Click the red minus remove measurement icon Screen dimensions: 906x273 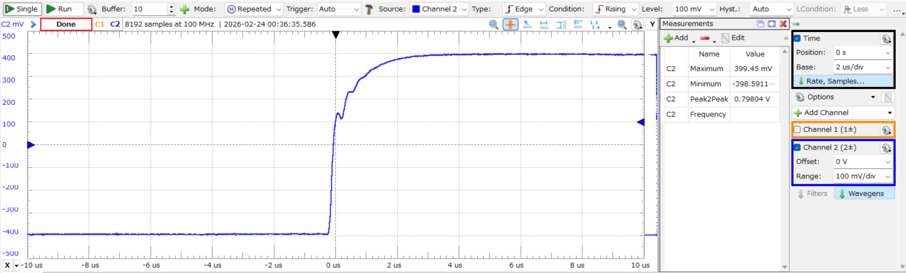click(x=704, y=38)
